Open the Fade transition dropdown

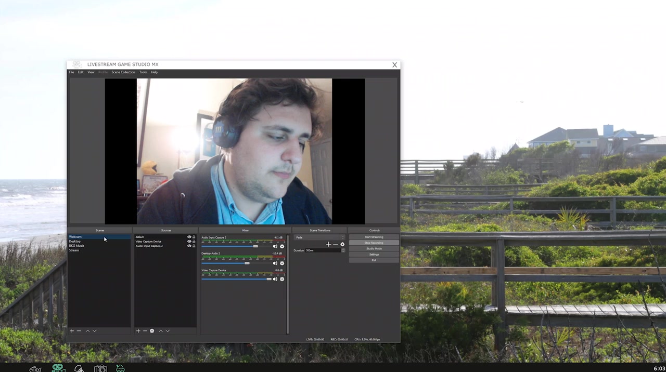[319, 237]
